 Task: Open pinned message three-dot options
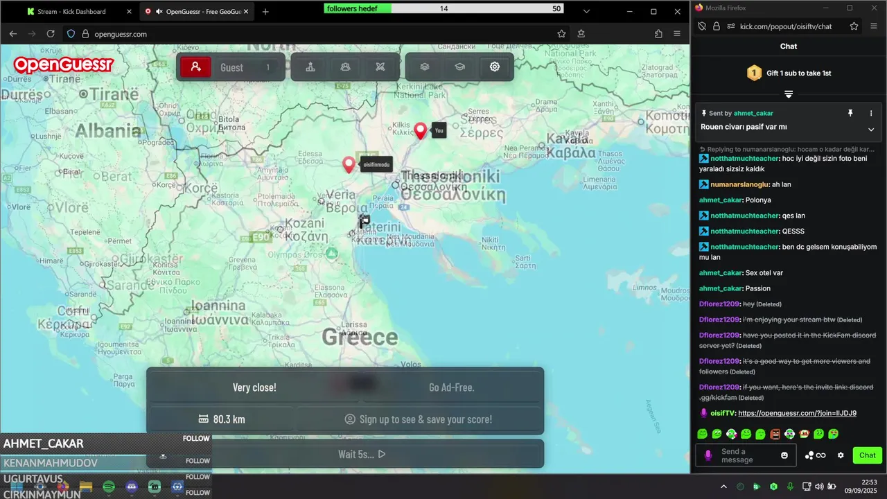pos(871,113)
